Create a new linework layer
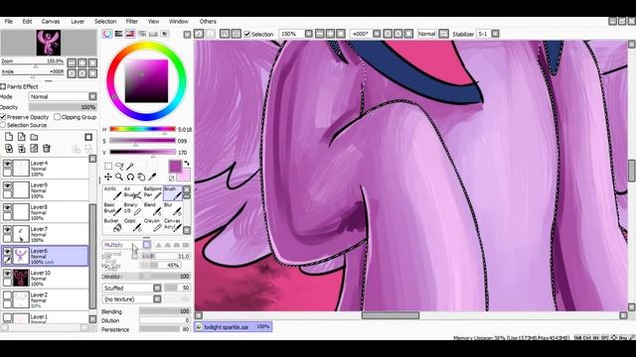636x357 pixels. click(x=22, y=137)
